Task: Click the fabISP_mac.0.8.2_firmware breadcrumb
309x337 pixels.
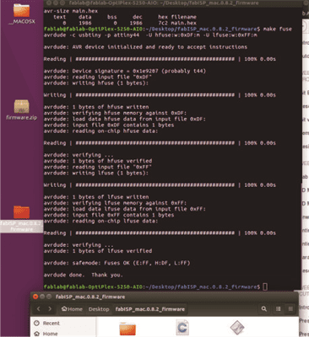Action: (150, 309)
